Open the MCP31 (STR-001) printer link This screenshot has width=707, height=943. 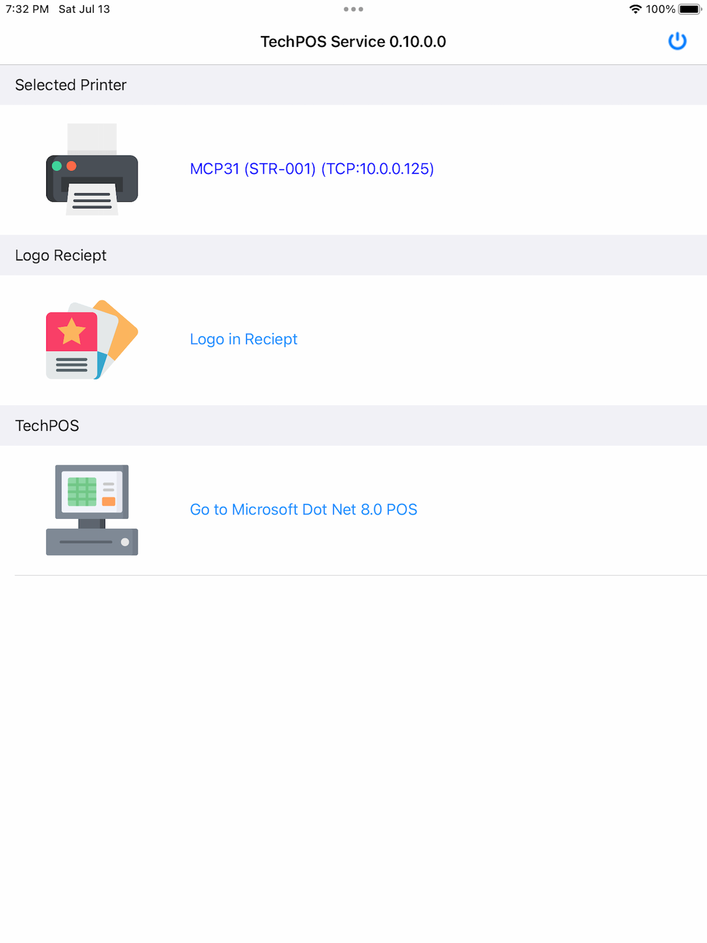311,169
